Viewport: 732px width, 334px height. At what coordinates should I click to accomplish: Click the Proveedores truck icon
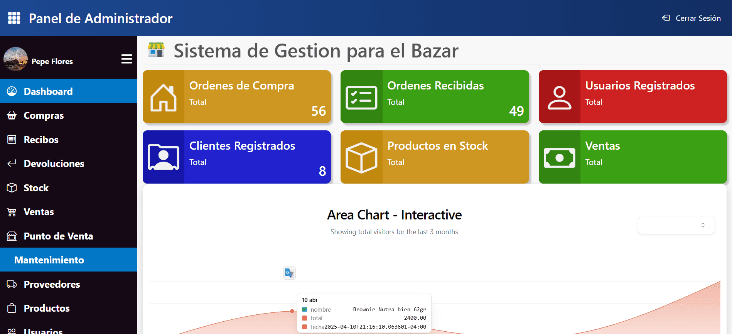coord(12,284)
